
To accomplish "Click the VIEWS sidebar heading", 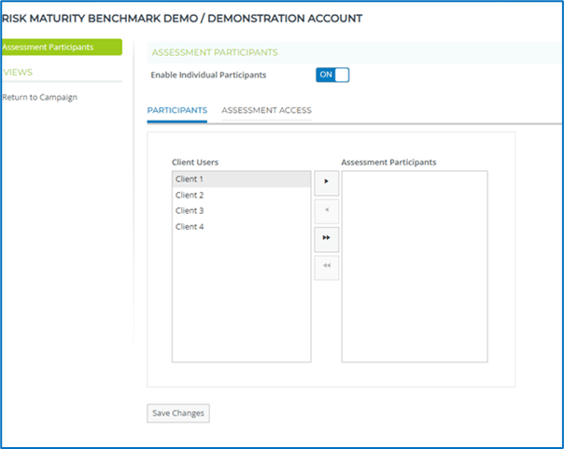I will 18,72.
